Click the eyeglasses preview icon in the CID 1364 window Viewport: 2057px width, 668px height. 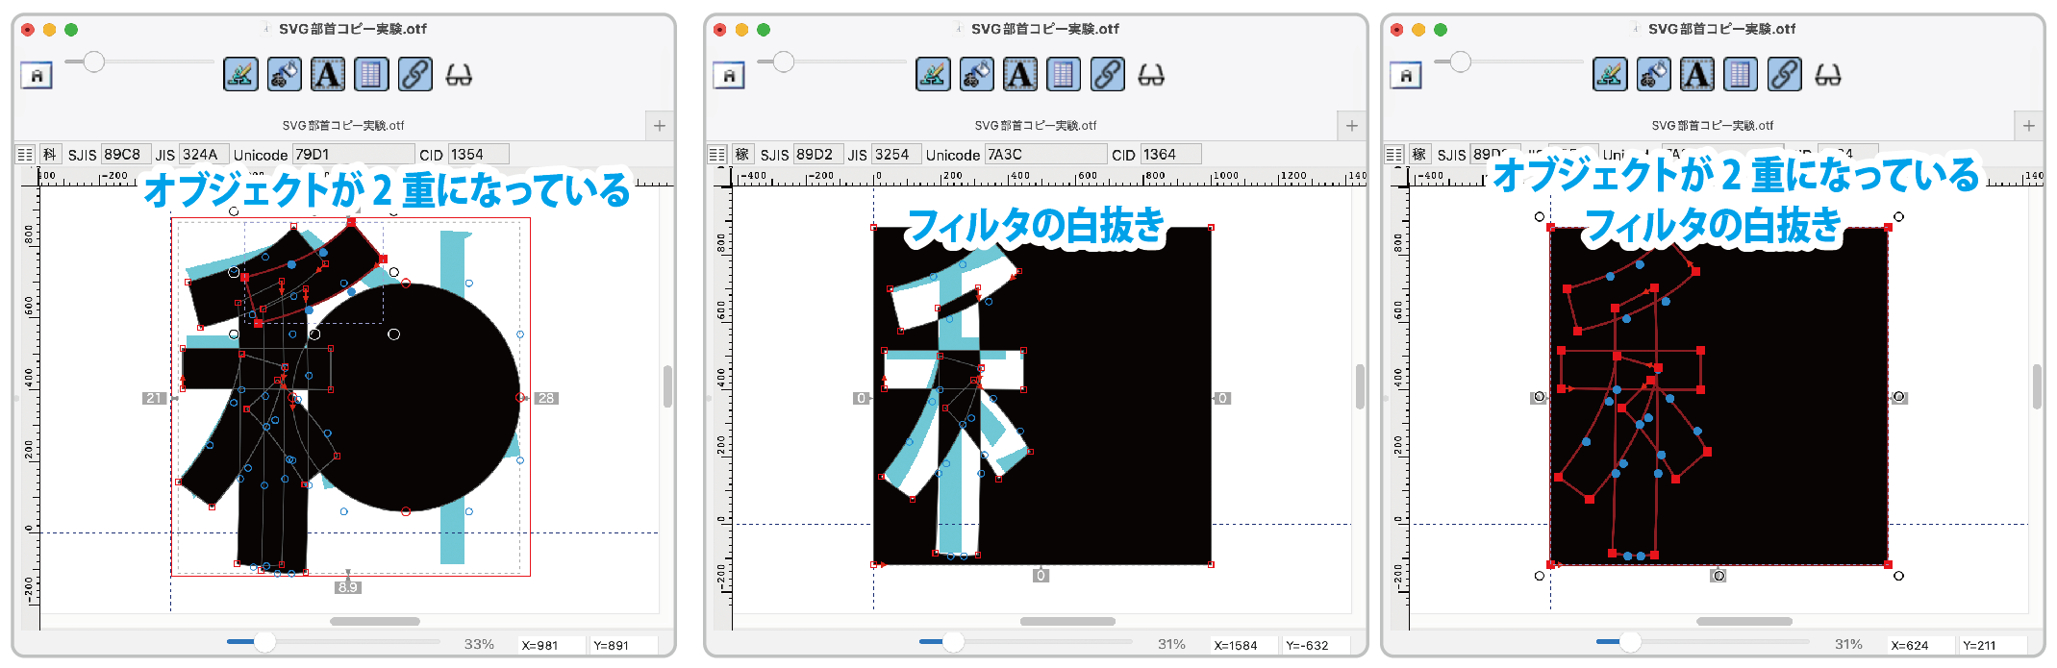(1150, 75)
